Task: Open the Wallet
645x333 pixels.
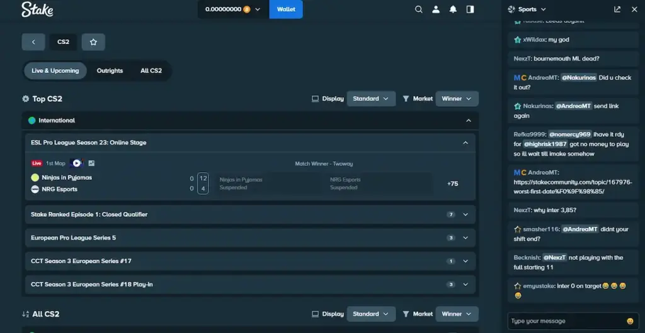Action: (286, 9)
